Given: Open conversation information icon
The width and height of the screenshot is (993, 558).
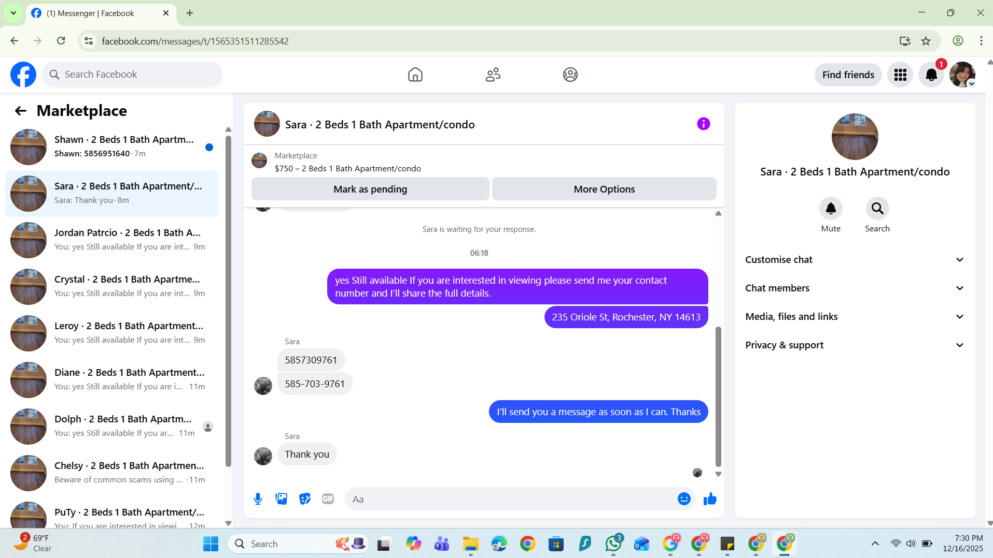Looking at the screenshot, I should coord(703,124).
